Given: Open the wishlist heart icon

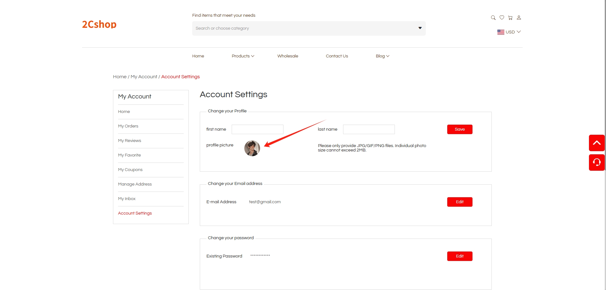Looking at the screenshot, I should coord(502,18).
